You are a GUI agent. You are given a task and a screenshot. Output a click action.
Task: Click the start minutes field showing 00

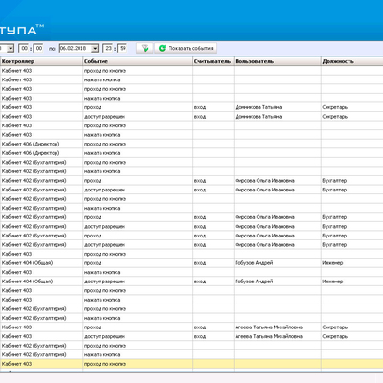38,48
